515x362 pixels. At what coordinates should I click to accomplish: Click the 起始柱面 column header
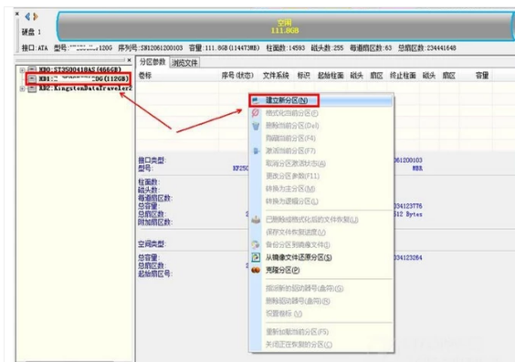[331, 76]
